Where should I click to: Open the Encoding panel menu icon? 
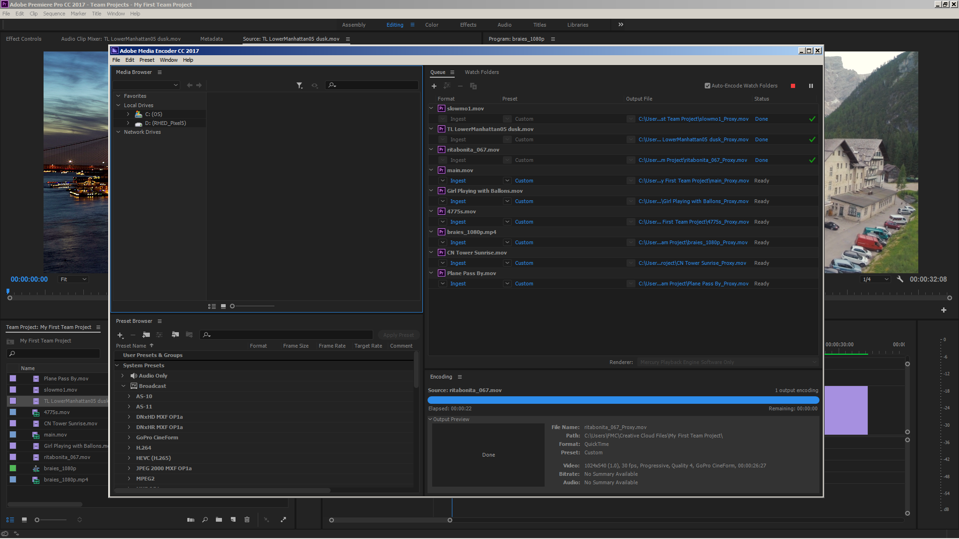tap(460, 377)
